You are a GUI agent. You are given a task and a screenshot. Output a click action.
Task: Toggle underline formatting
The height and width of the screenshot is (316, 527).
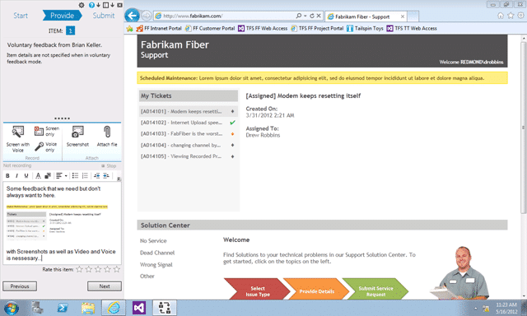coord(26,175)
